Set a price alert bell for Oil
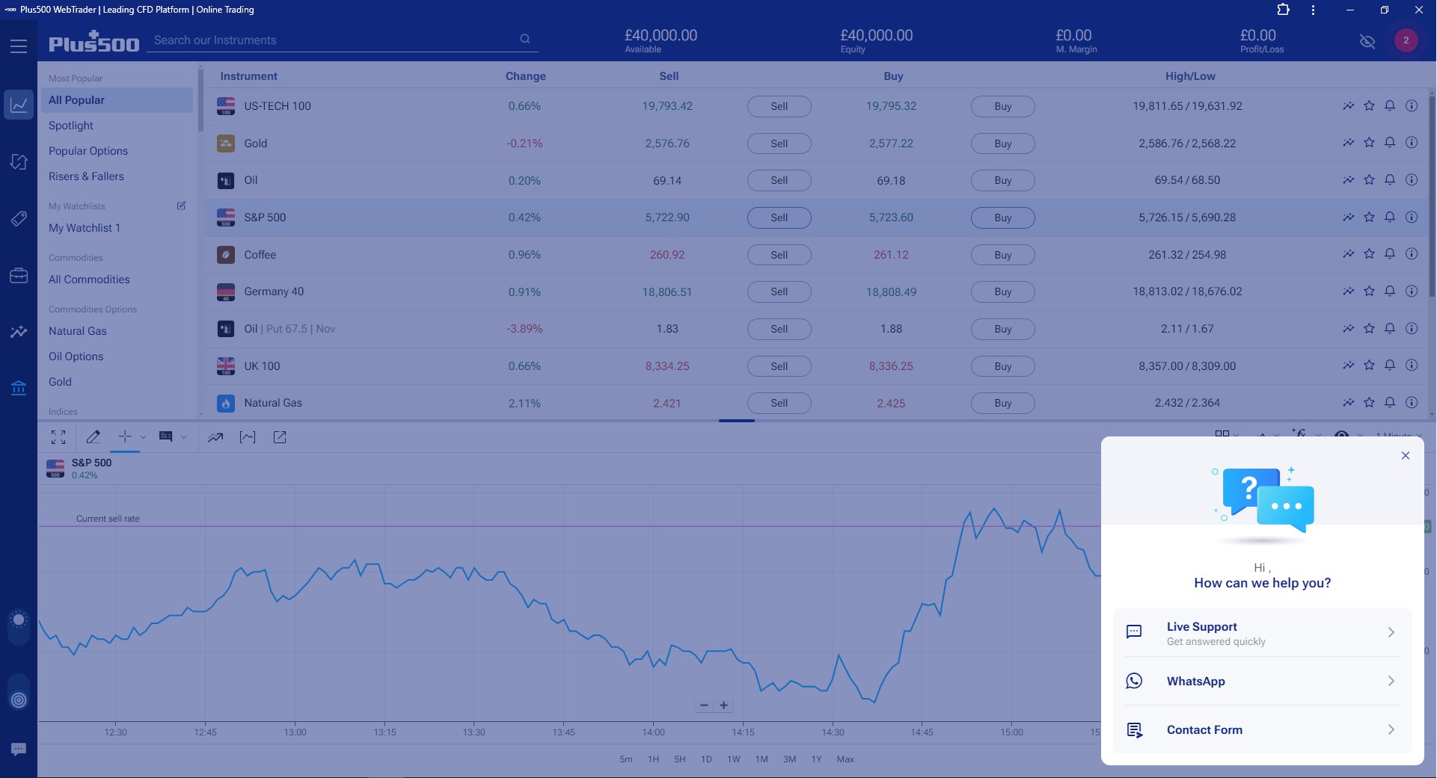Image resolution: width=1437 pixels, height=778 pixels. pos(1390,180)
